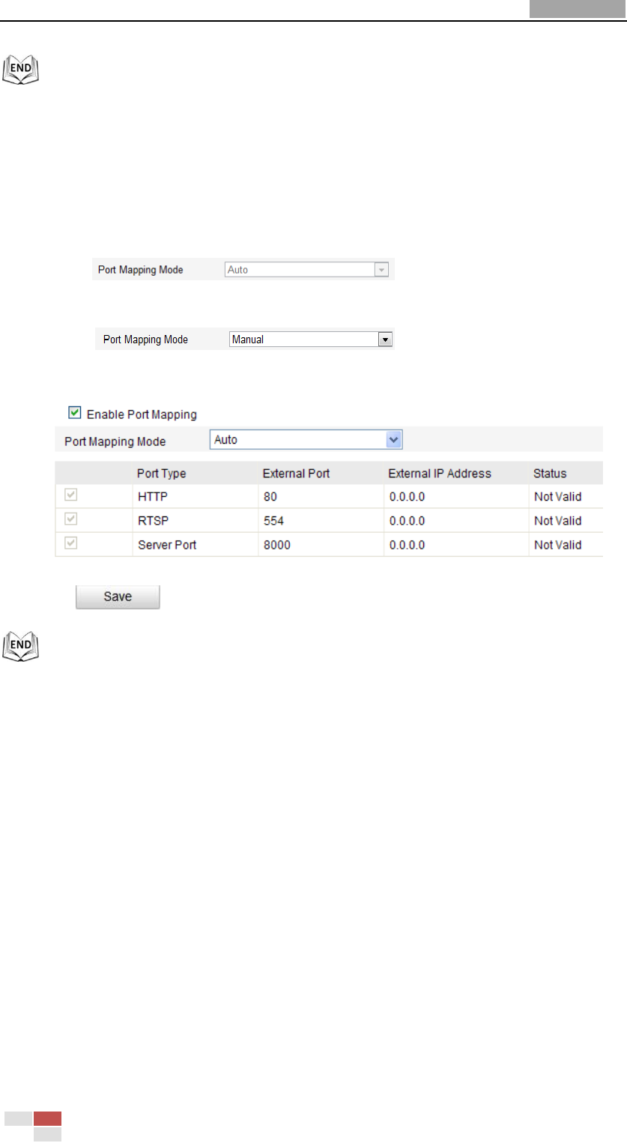
Task: Click the lower END book icon
Action: (23, 645)
